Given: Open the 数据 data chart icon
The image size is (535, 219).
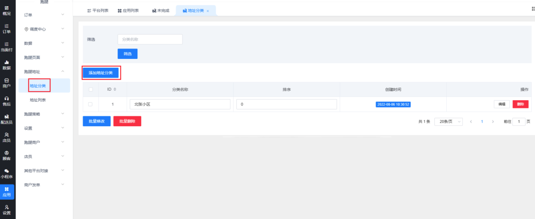Looking at the screenshot, I should coord(6,65).
